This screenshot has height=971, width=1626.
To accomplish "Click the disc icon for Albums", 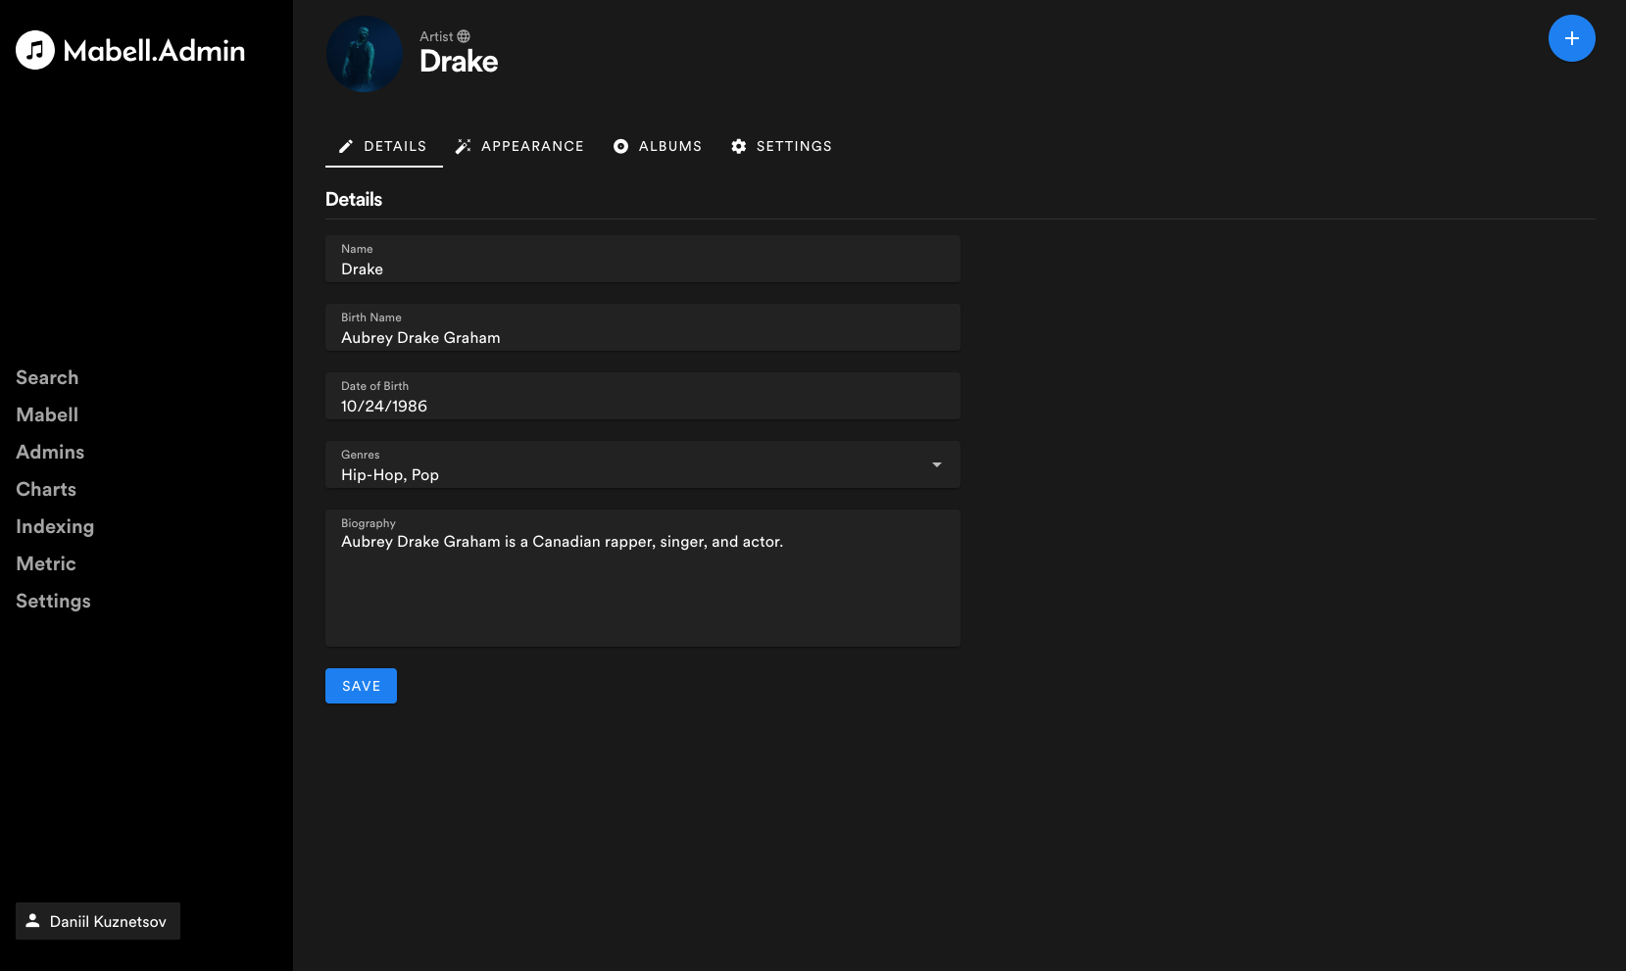I will coord(620,146).
